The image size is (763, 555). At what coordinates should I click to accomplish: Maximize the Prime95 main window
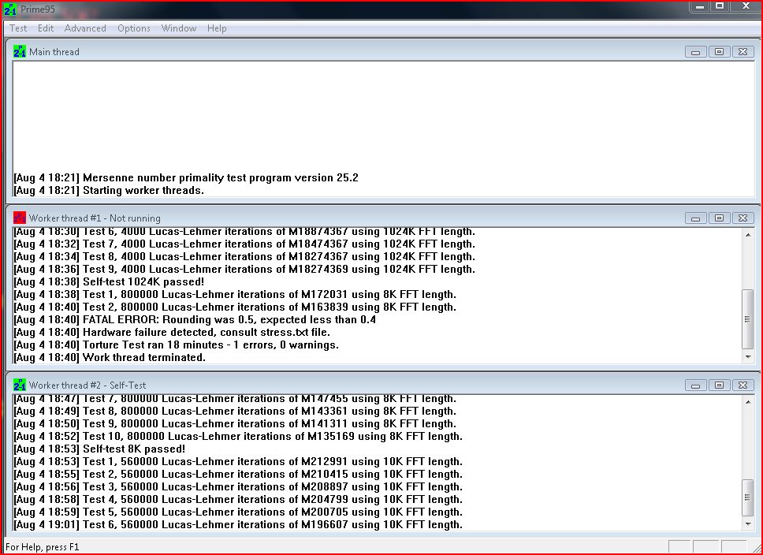tap(720, 7)
